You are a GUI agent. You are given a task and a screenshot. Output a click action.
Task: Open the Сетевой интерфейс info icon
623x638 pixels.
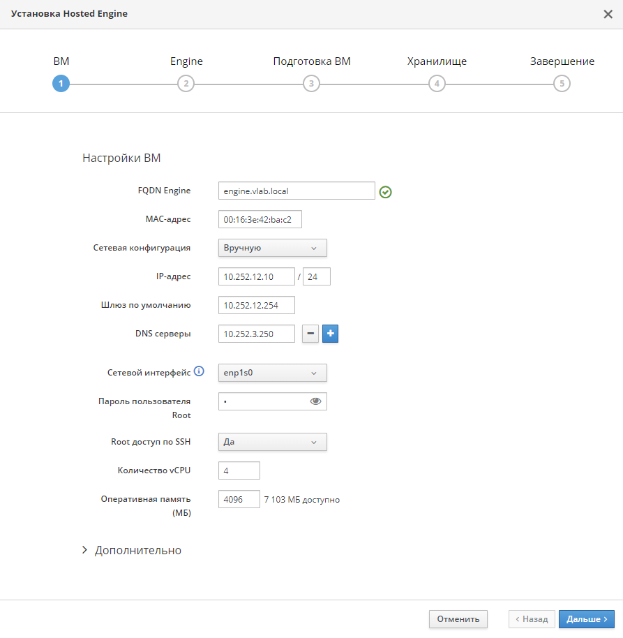click(199, 371)
